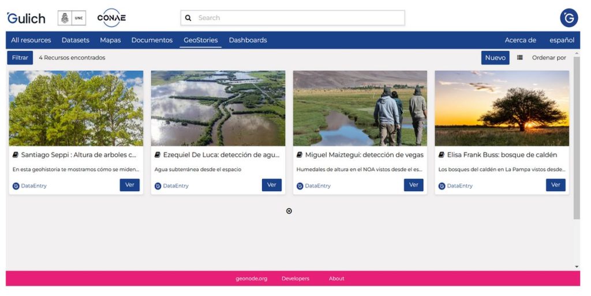Open the sunset tree thumbnail of Elisa Frank Buss
Viewport: 591px width, 296px height.
point(502,108)
